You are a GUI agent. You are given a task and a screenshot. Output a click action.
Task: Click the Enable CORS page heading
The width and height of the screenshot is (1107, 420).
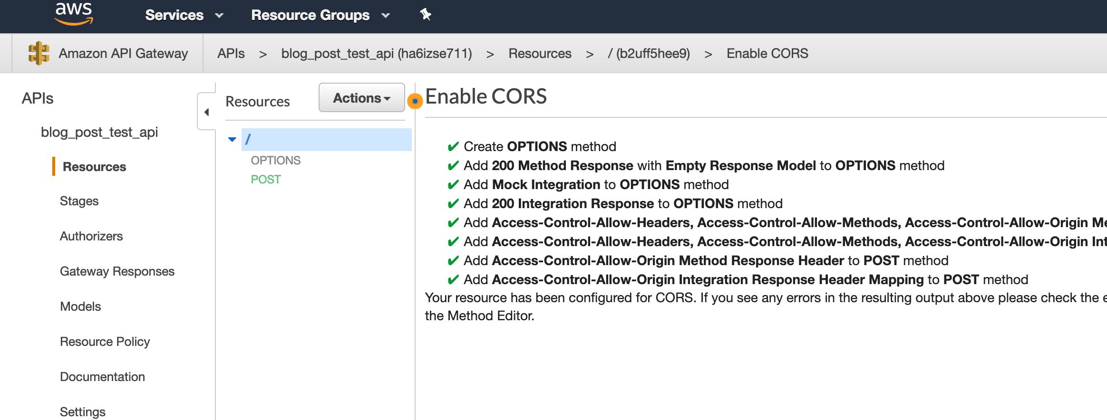pyautogui.click(x=486, y=96)
